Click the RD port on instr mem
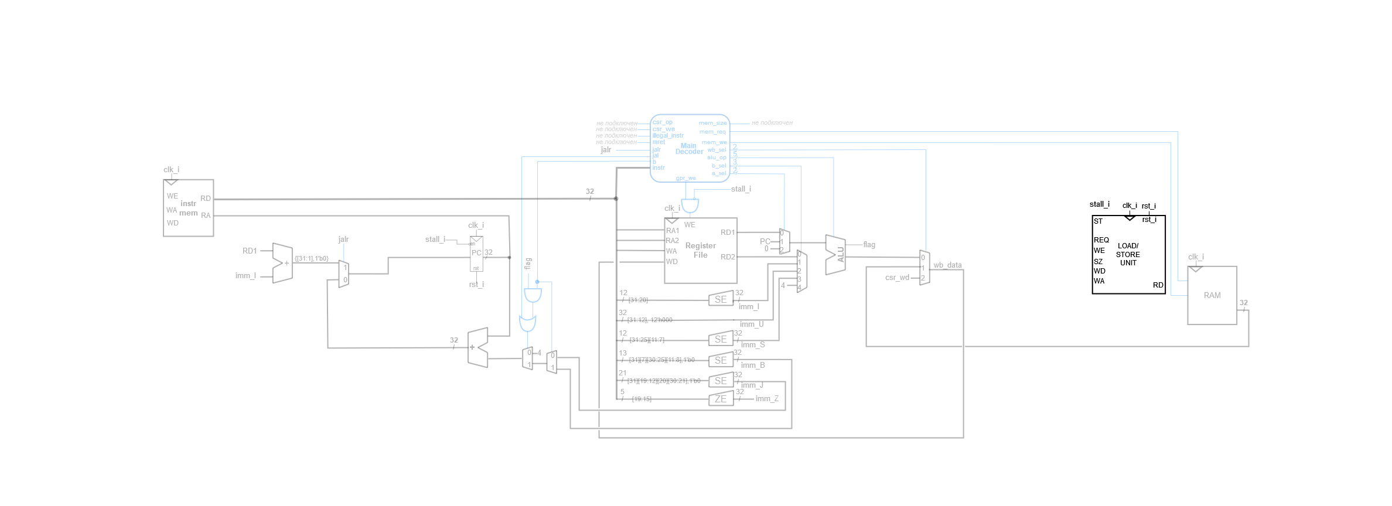 tap(206, 199)
